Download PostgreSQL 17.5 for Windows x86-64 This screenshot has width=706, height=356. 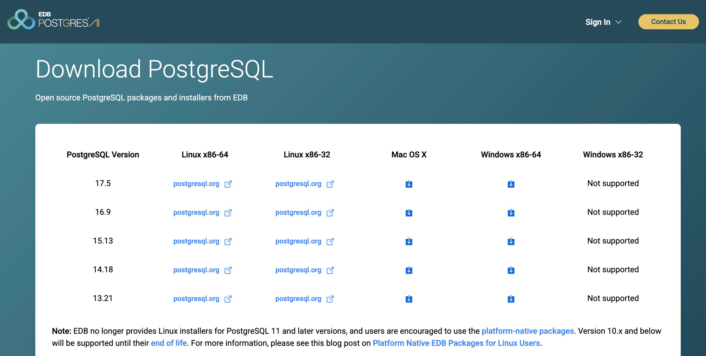(x=511, y=184)
